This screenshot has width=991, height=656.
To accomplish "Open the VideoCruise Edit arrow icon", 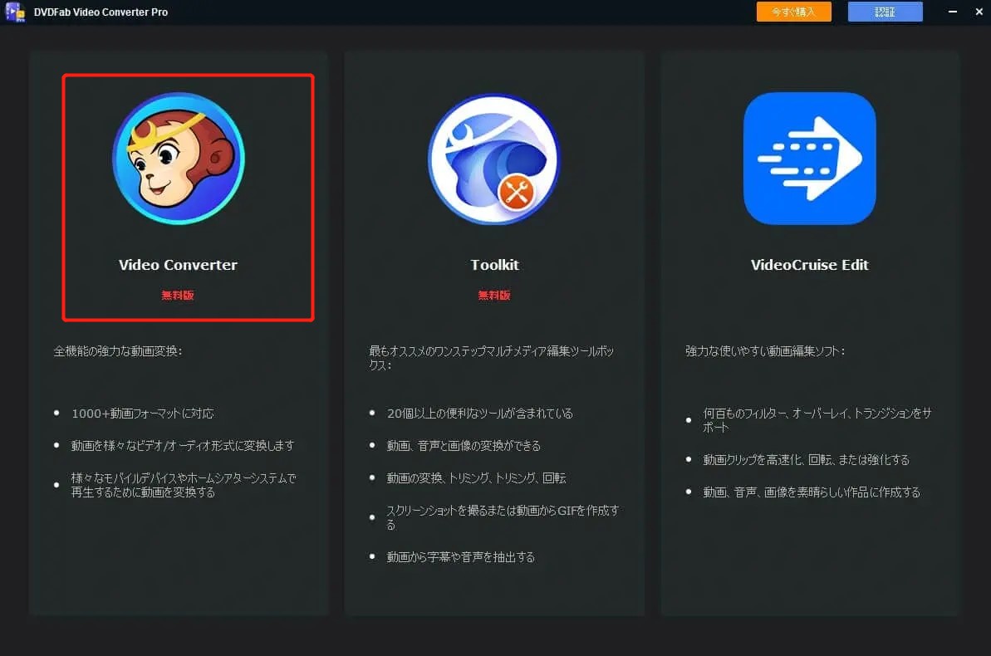I will 810,159.
